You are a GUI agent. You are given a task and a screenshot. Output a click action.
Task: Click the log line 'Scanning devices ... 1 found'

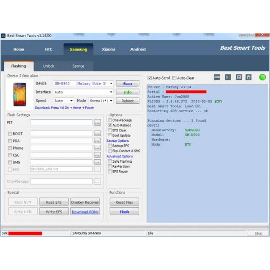pos(177,120)
